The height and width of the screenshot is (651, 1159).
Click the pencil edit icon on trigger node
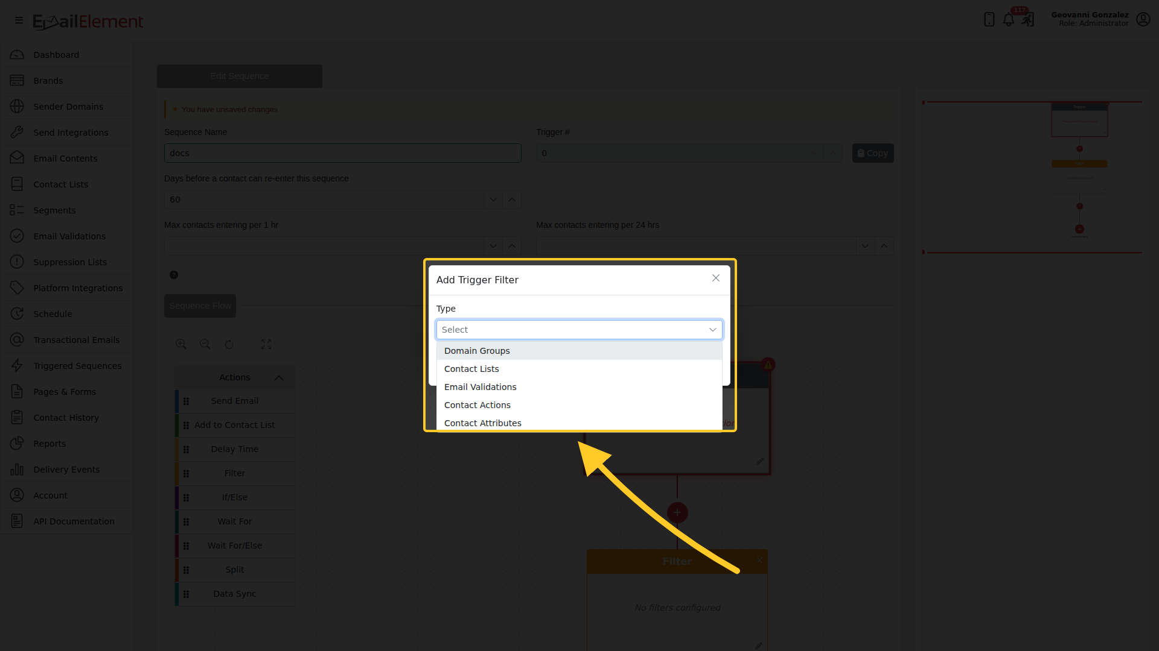coord(760,461)
